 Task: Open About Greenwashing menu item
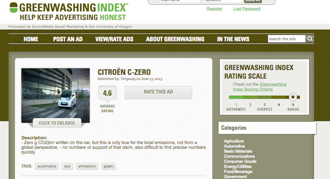[x=175, y=39]
